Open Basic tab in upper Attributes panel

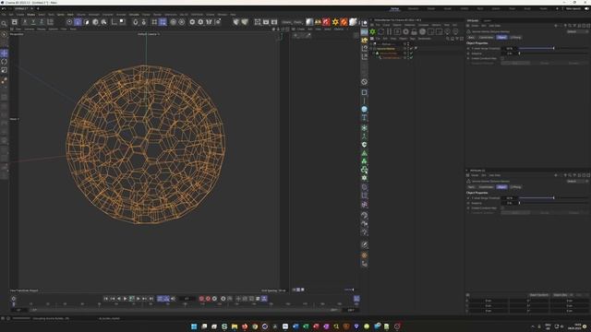pyautogui.click(x=471, y=37)
